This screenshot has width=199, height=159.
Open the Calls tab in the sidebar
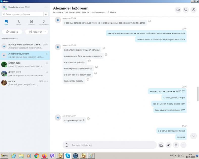[19, 22]
